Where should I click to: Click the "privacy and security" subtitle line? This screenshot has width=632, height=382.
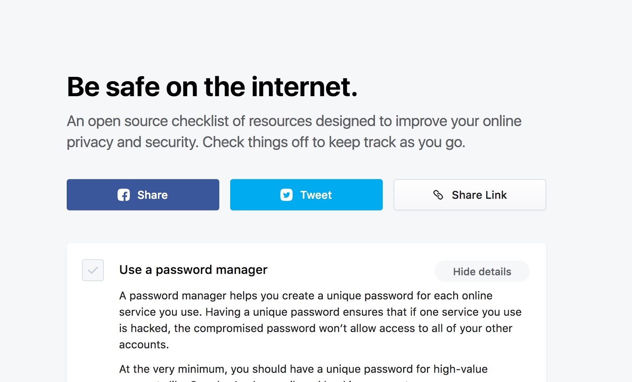click(266, 142)
